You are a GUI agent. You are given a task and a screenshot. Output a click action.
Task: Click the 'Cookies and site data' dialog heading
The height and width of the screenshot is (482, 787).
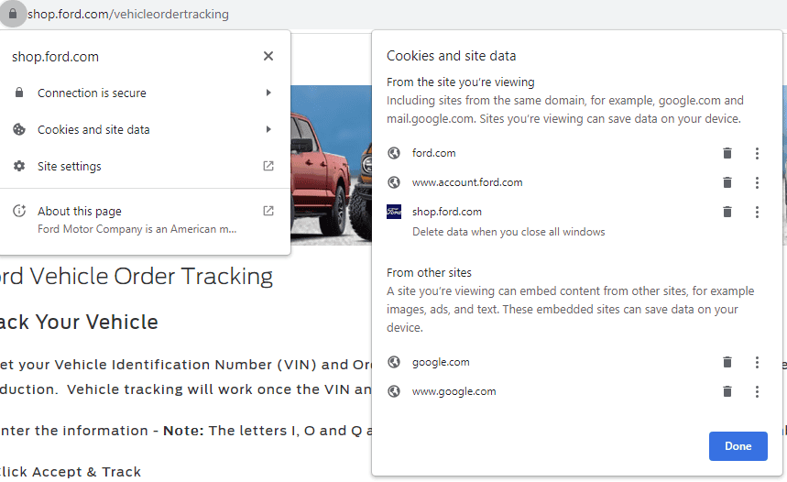(x=452, y=56)
